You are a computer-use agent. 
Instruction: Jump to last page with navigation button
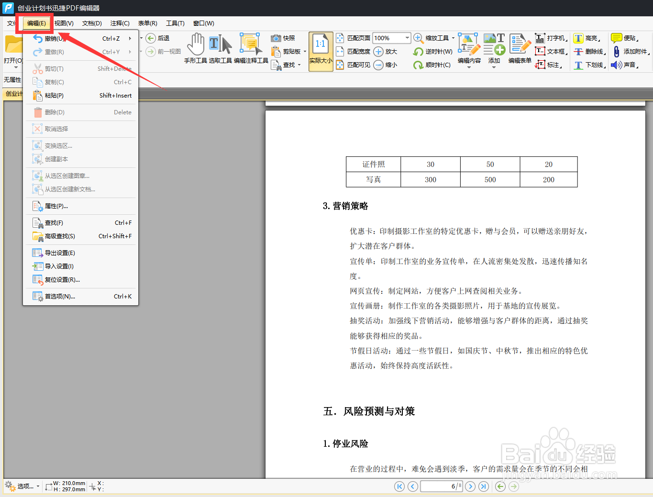[483, 486]
